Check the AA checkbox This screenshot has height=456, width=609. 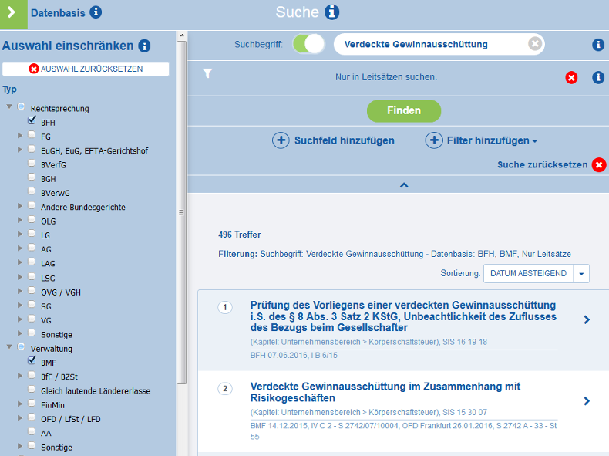point(32,431)
